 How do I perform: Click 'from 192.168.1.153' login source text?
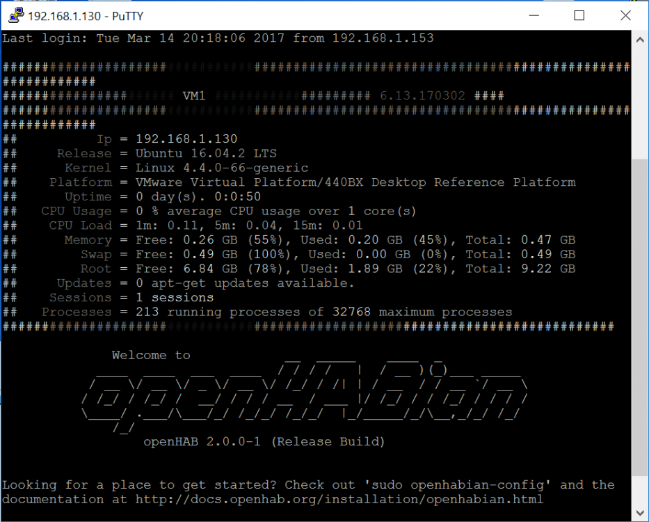tap(363, 38)
